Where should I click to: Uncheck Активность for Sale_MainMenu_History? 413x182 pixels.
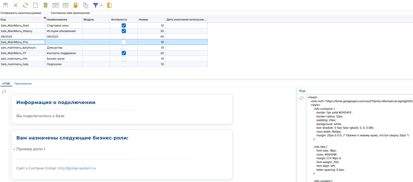point(124,31)
